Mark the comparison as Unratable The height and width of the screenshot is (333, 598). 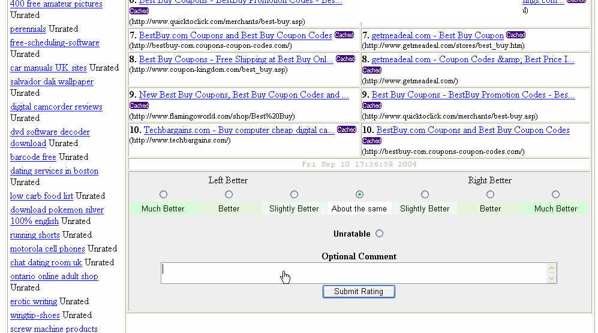[379, 234]
